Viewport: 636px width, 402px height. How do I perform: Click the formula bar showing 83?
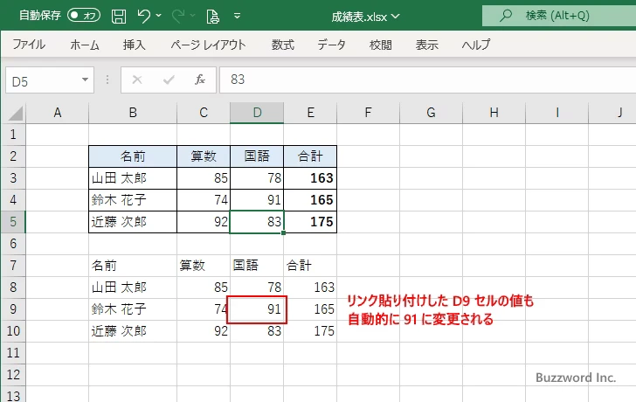tap(427, 80)
